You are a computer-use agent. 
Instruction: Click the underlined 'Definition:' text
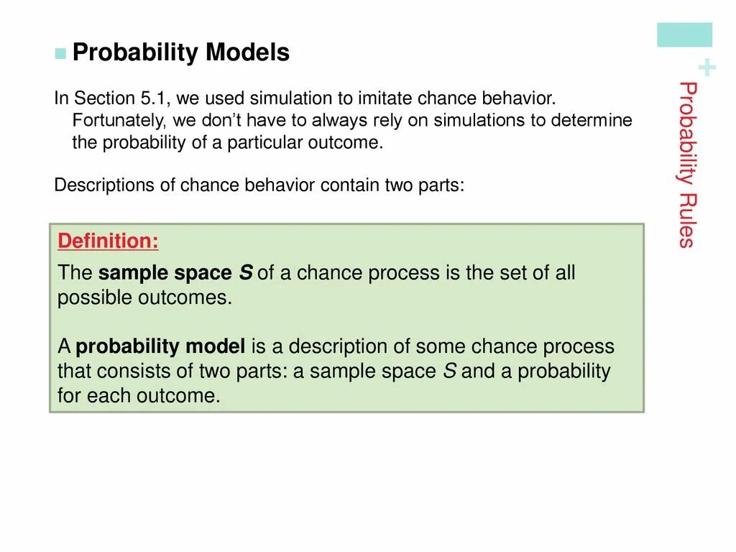[108, 241]
